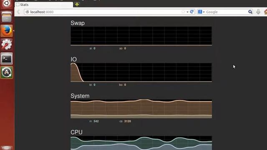Open System Settings from the launcher

tap(7, 45)
